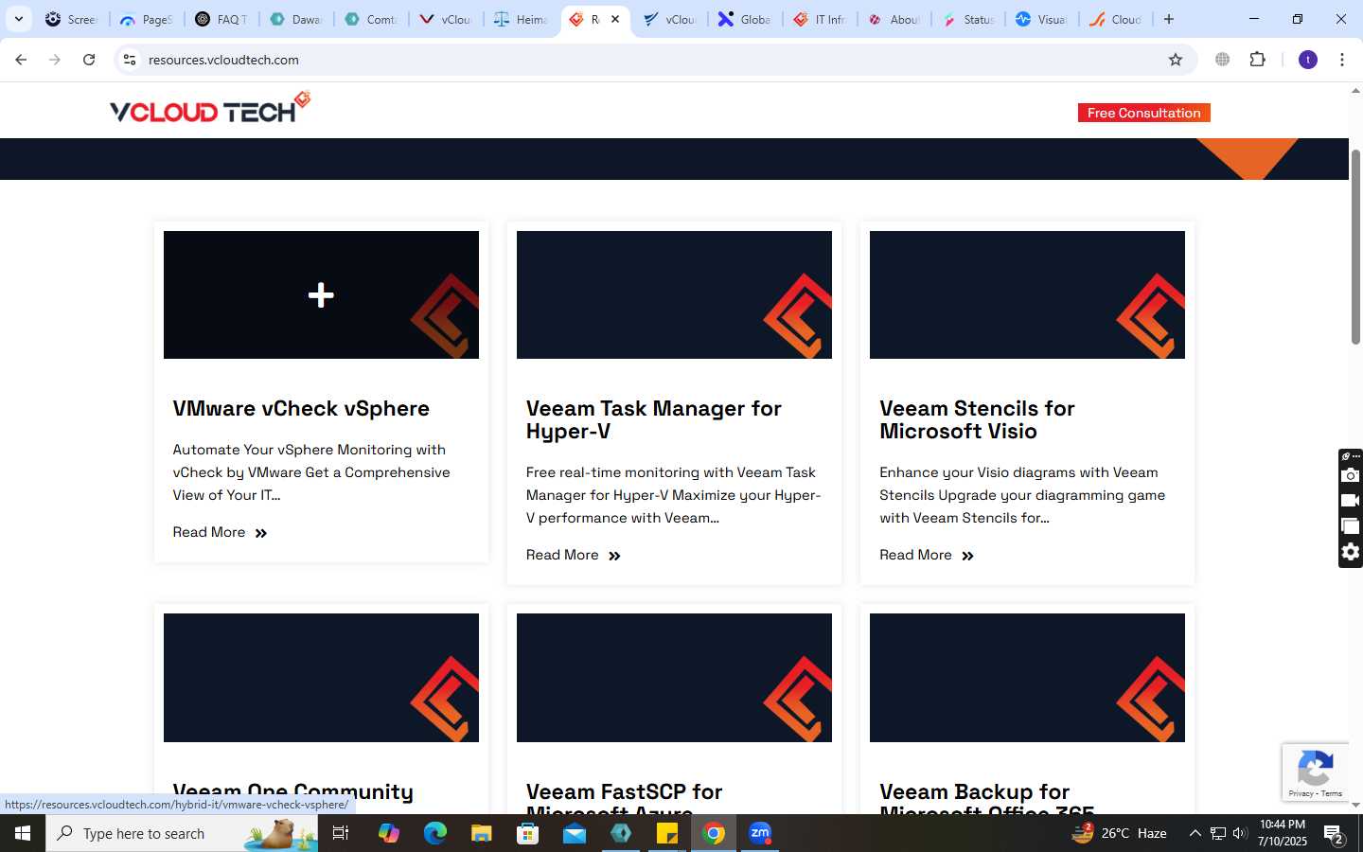Click the reCAPTCHA badge
The height and width of the screenshot is (852, 1363).
pos(1316,772)
